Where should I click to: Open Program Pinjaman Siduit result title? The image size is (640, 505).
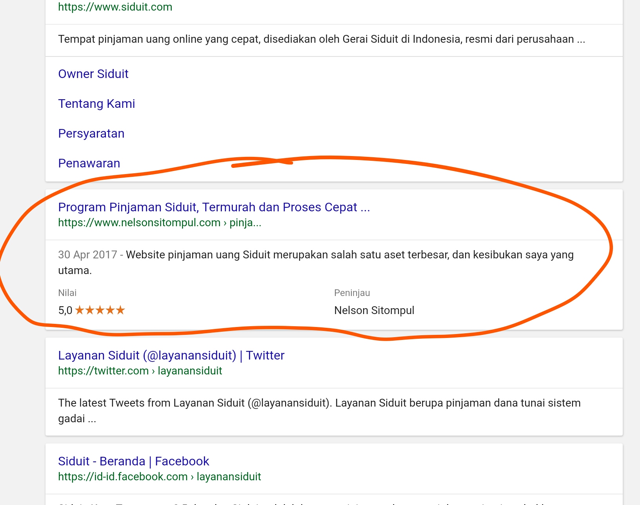(x=214, y=207)
